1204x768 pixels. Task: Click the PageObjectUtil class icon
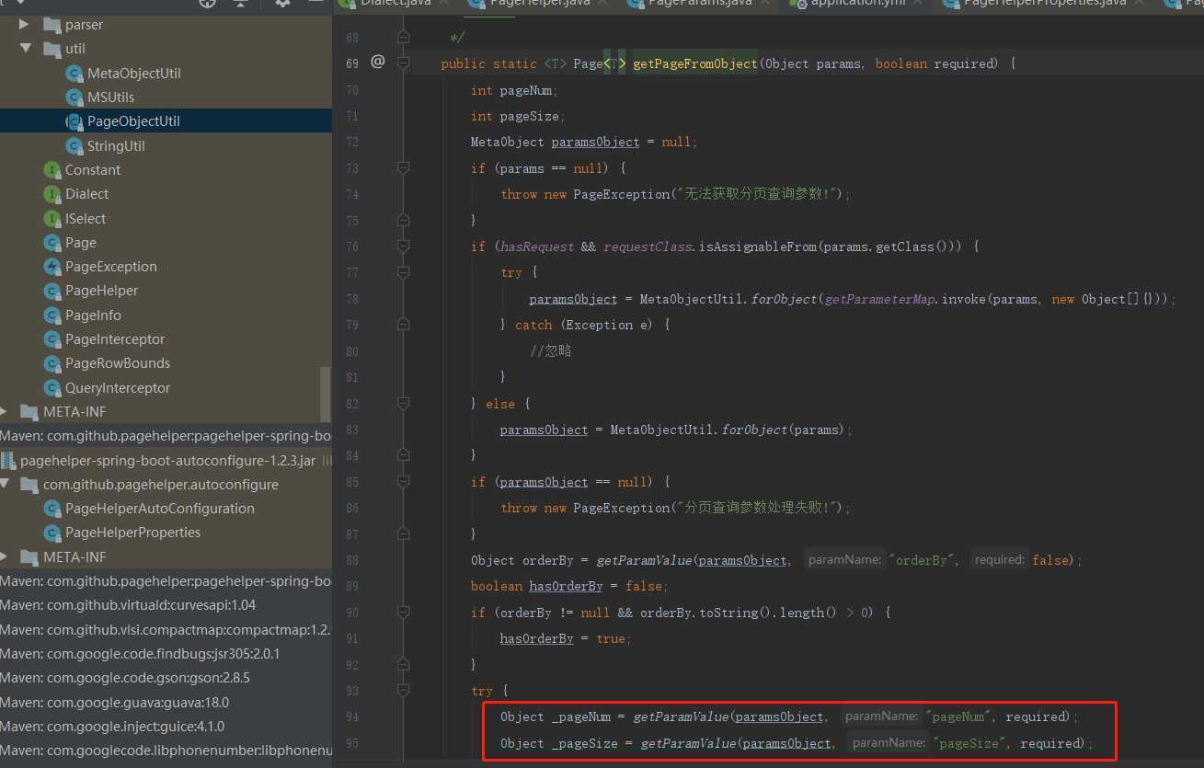click(75, 121)
